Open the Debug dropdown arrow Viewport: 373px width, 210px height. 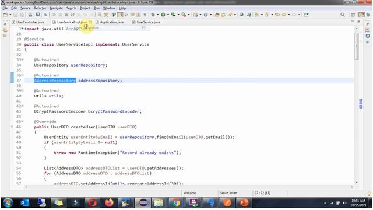(x=157, y=15)
